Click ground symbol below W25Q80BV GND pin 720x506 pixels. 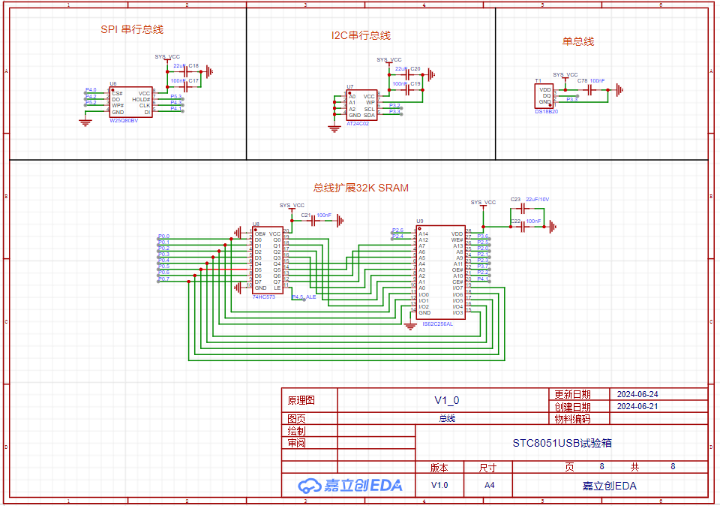pos(85,122)
